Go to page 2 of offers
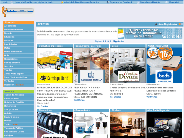 [x=106, y=41]
